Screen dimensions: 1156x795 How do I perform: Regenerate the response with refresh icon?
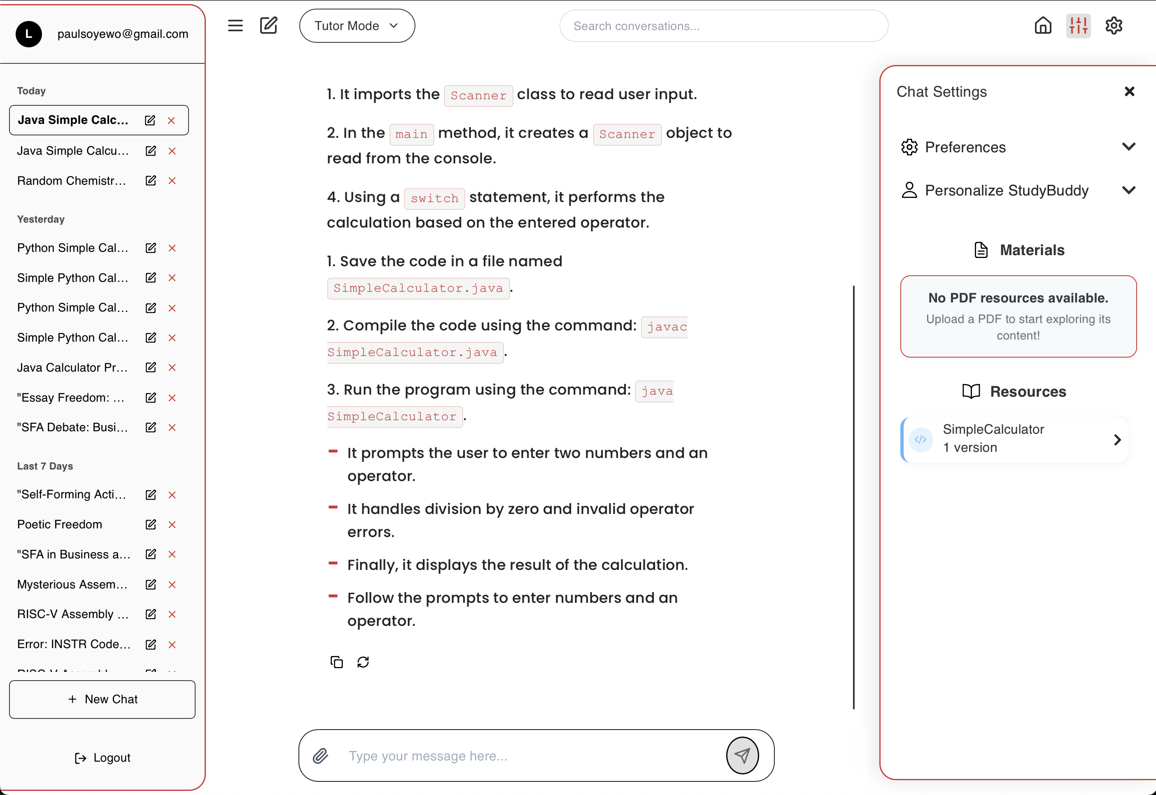click(x=363, y=662)
